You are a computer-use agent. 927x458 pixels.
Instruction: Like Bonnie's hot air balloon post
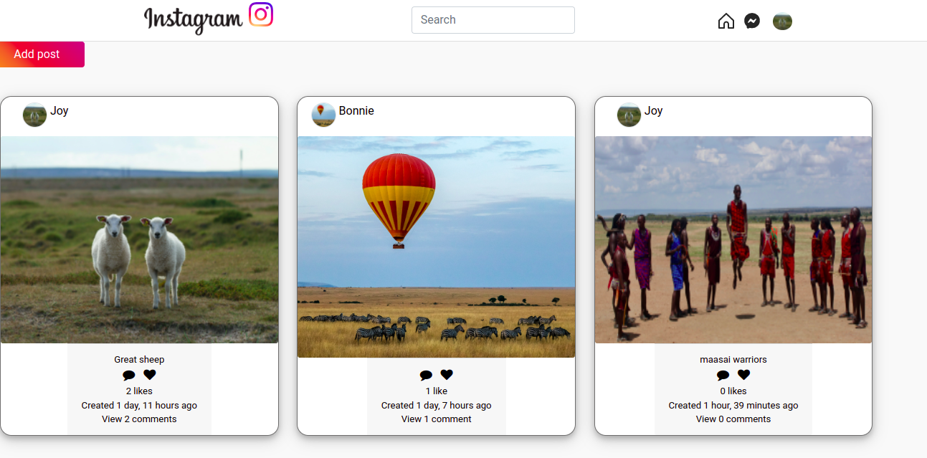[x=446, y=374]
